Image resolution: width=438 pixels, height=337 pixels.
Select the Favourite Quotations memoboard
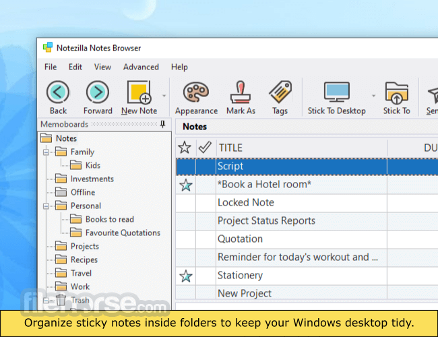tap(123, 233)
